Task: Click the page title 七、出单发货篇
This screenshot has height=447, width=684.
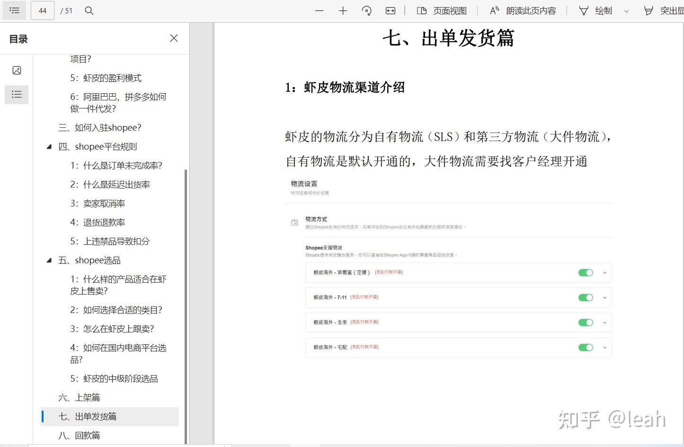Action: click(x=448, y=38)
